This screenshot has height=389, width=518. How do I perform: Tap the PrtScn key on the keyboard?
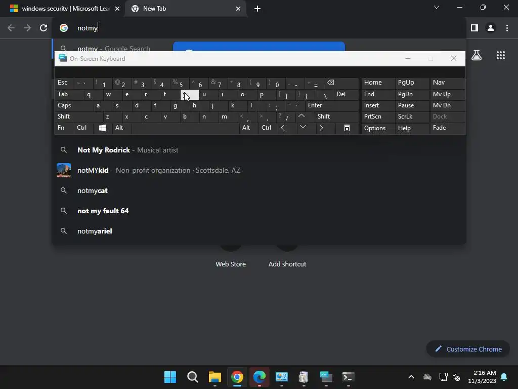(378, 116)
